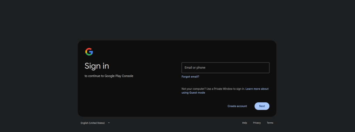The width and height of the screenshot is (355, 132).
Task: Open the Privacy footer link
Action: click(257, 123)
